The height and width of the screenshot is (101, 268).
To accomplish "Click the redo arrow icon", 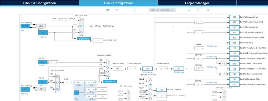I will (x=117, y=10).
